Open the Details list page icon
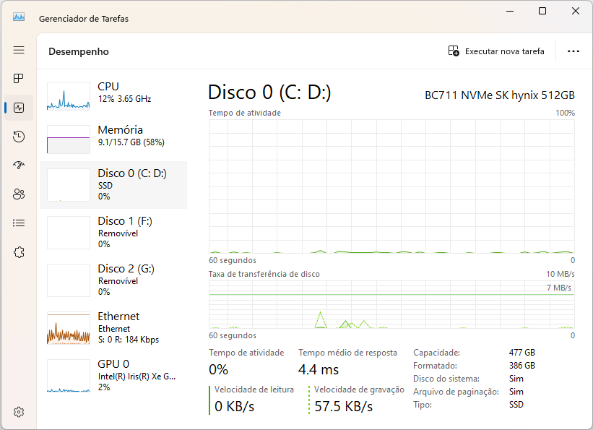This screenshot has width=593, height=430. coord(19,223)
